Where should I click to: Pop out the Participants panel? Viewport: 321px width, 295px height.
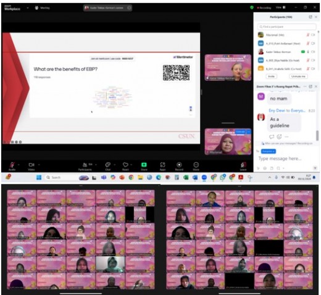pyautogui.click(x=311, y=17)
